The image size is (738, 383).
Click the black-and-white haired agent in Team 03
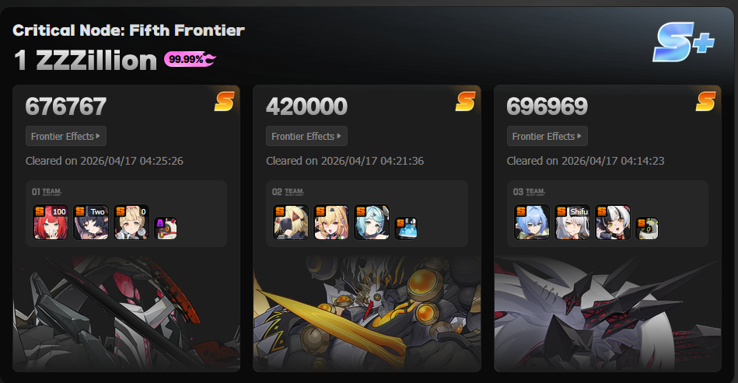(613, 222)
